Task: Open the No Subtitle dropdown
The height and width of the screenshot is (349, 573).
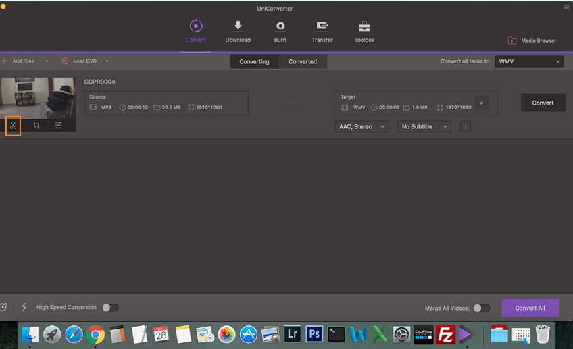Action: [424, 127]
